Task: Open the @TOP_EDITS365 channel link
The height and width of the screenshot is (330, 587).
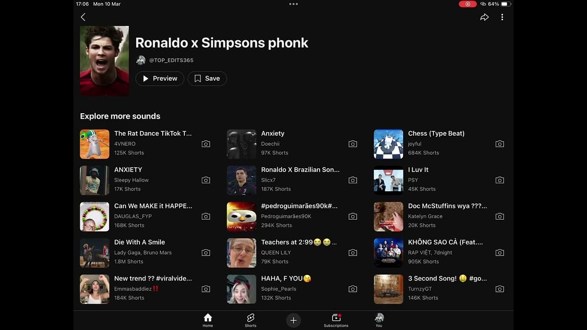Action: tap(172, 60)
